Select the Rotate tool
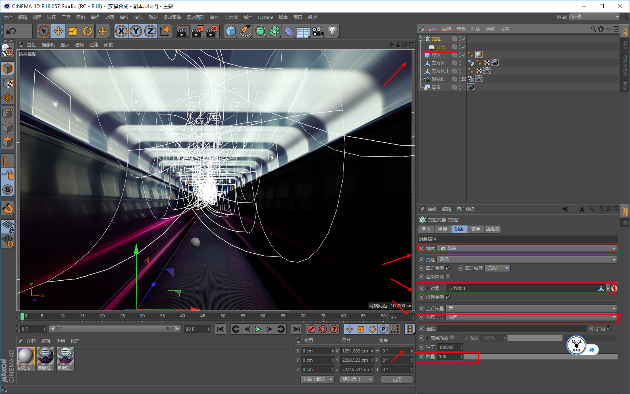630x394 pixels. 87,31
